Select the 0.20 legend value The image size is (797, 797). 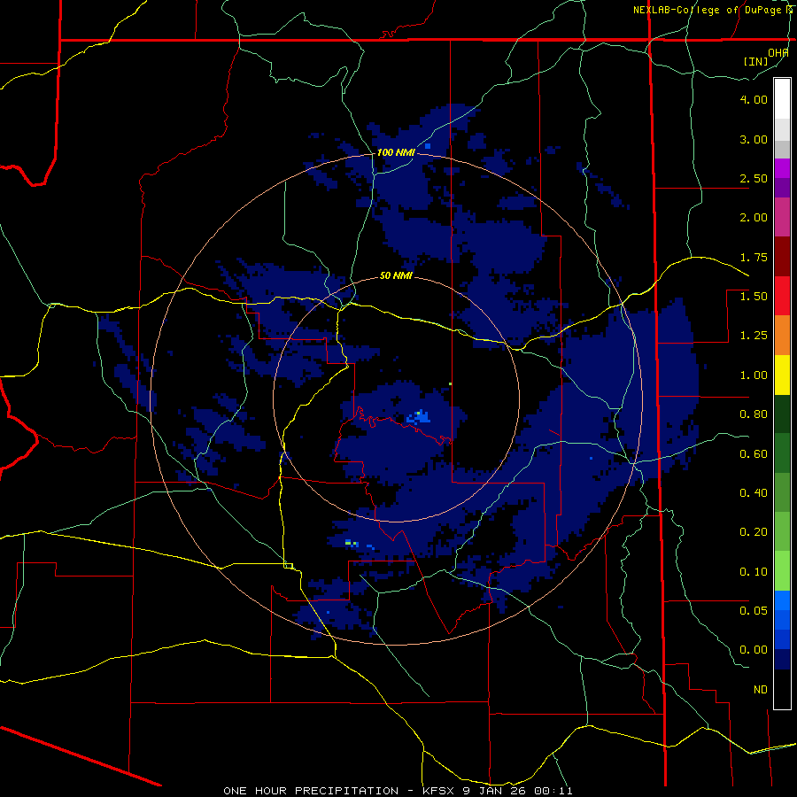[x=754, y=532]
